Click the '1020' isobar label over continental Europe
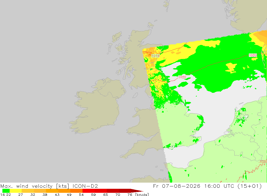Screen dimensions: 267x196 [x=263, y=162]
